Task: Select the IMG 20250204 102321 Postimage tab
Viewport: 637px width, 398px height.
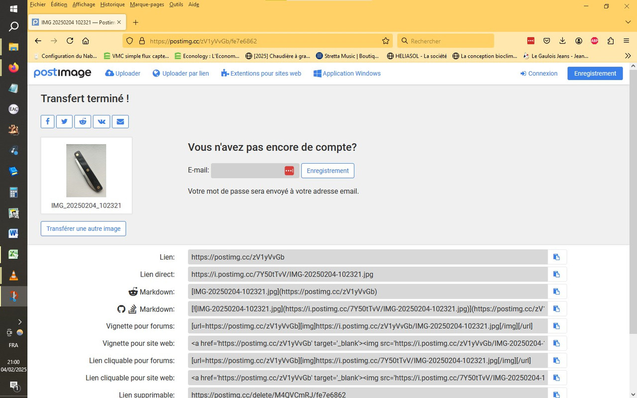Action: [x=77, y=22]
